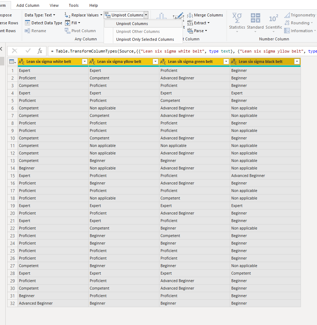Click the Information icon

(287, 31)
